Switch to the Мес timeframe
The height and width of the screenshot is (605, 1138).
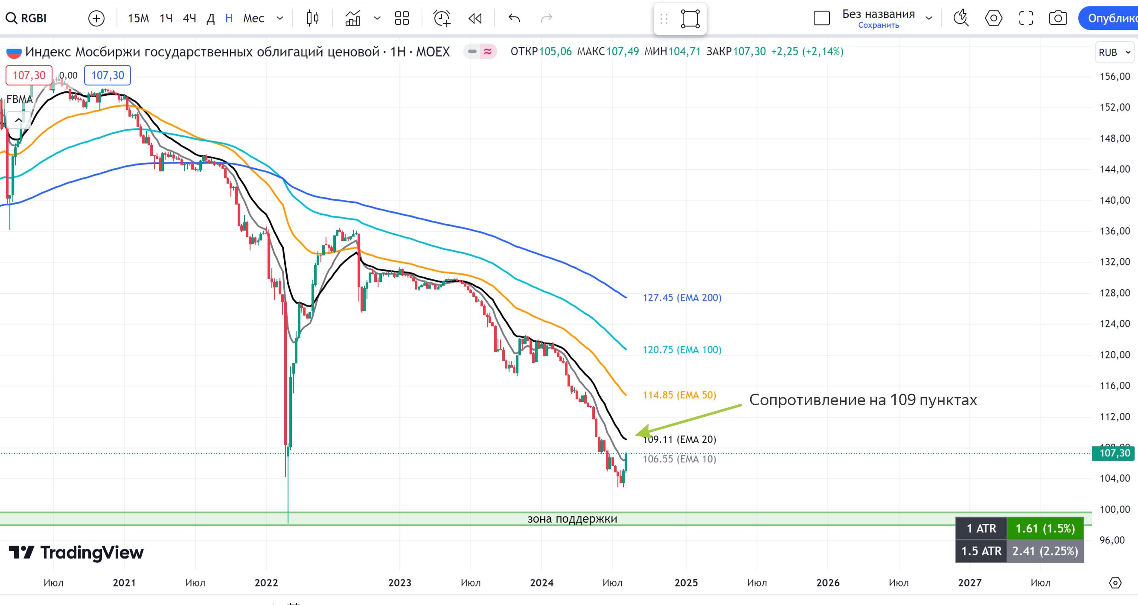click(x=253, y=18)
